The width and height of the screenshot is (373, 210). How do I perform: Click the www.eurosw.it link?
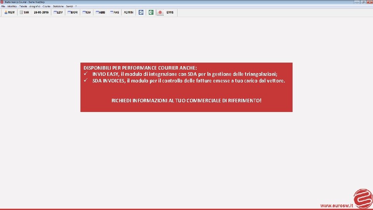[x=336, y=206]
